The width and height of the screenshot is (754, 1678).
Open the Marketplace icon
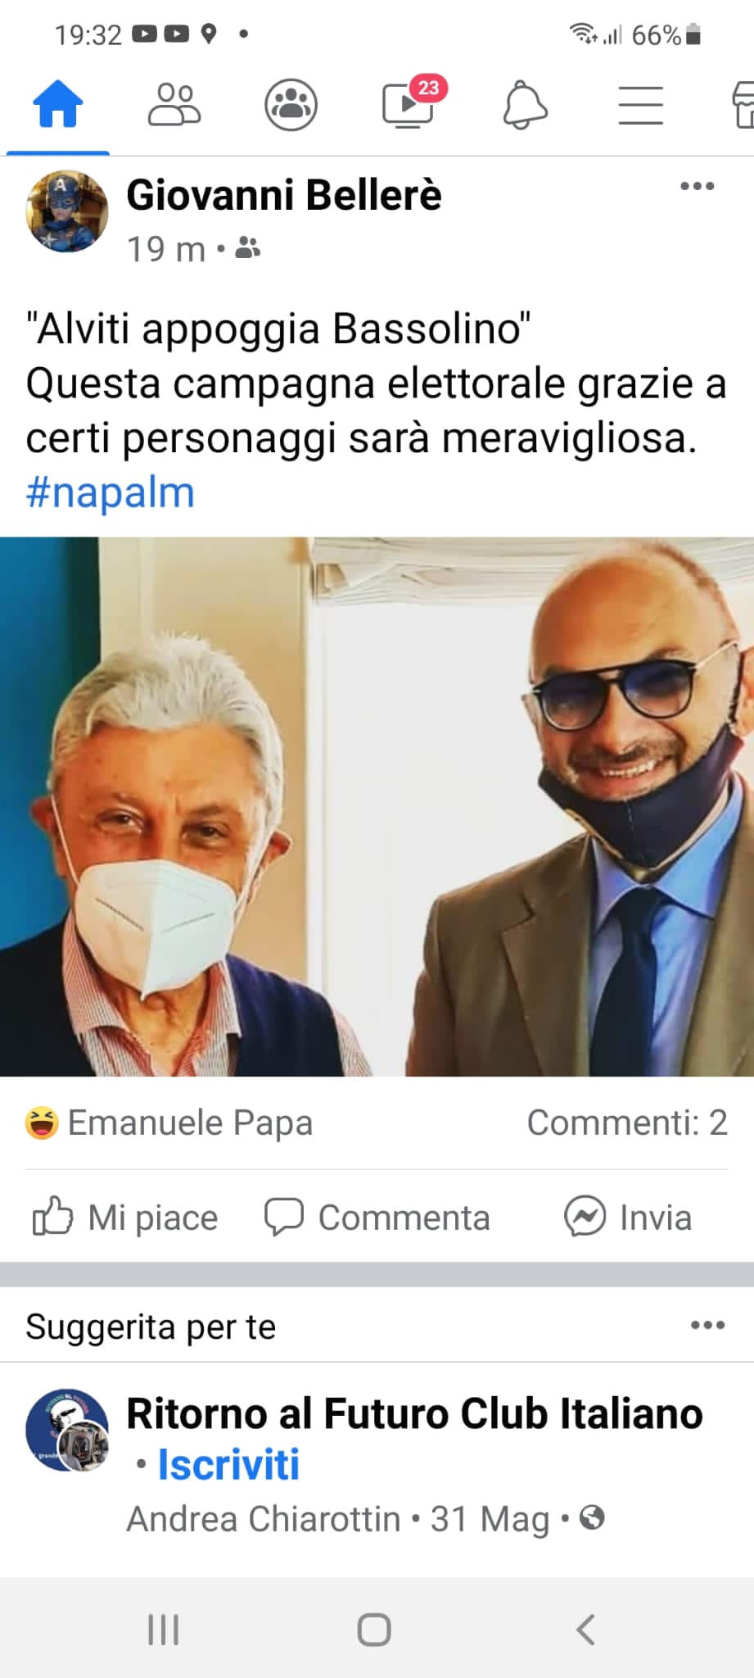point(743,105)
